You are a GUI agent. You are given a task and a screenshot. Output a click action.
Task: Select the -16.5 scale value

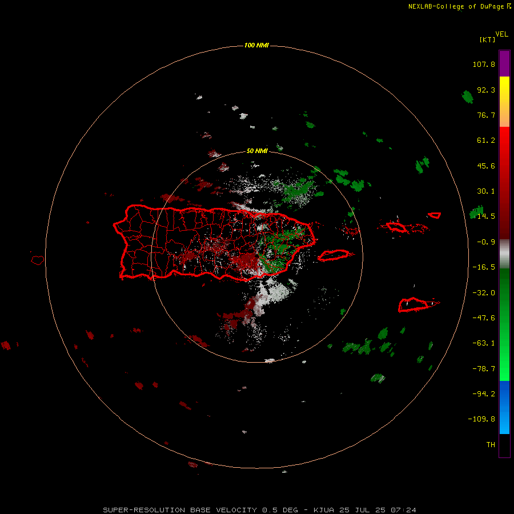(484, 267)
